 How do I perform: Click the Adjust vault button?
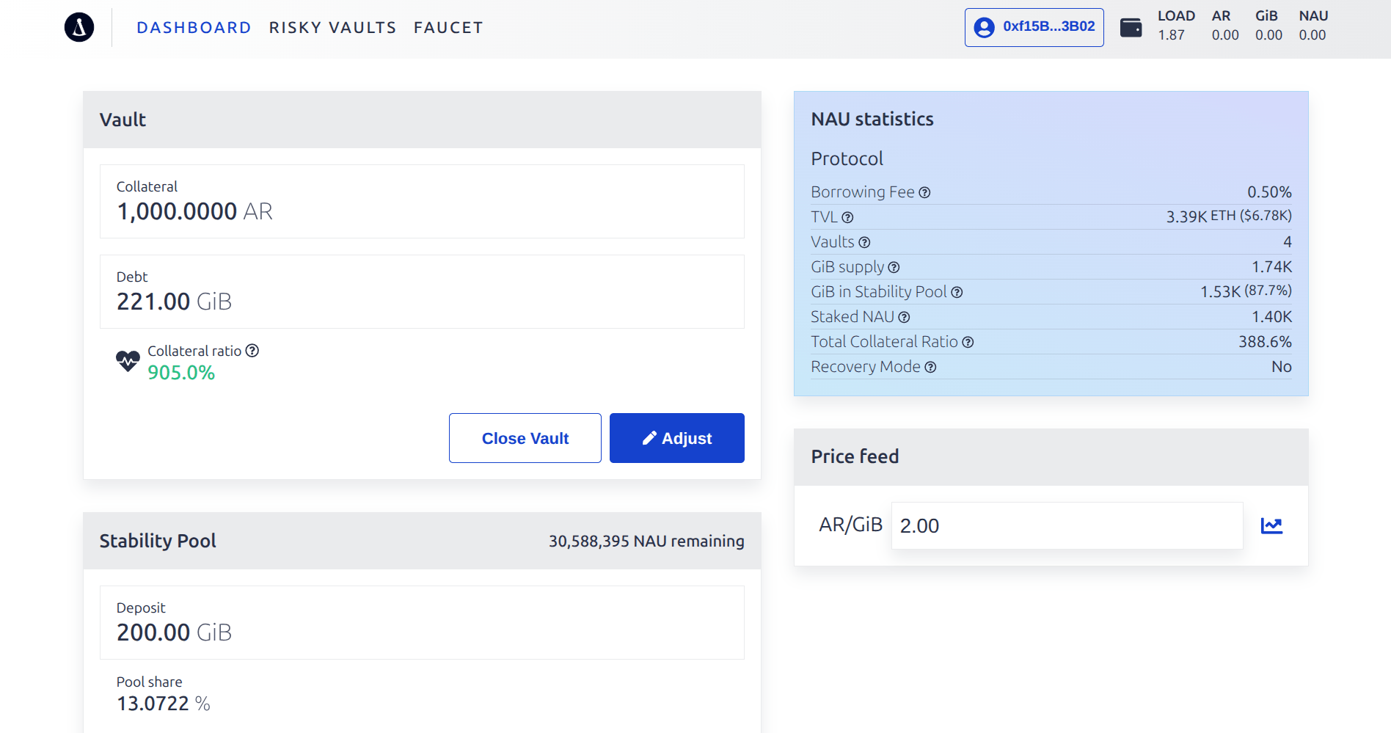pos(676,438)
